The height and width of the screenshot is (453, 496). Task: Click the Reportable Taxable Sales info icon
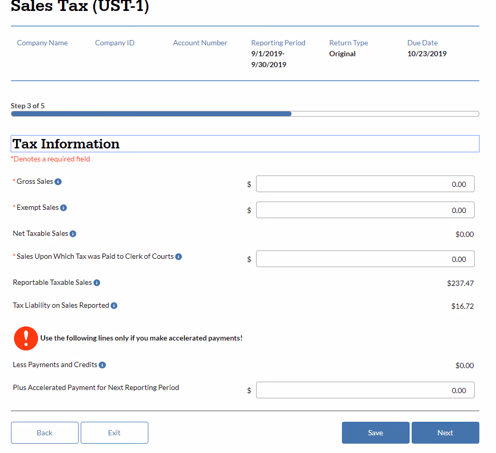point(97,283)
